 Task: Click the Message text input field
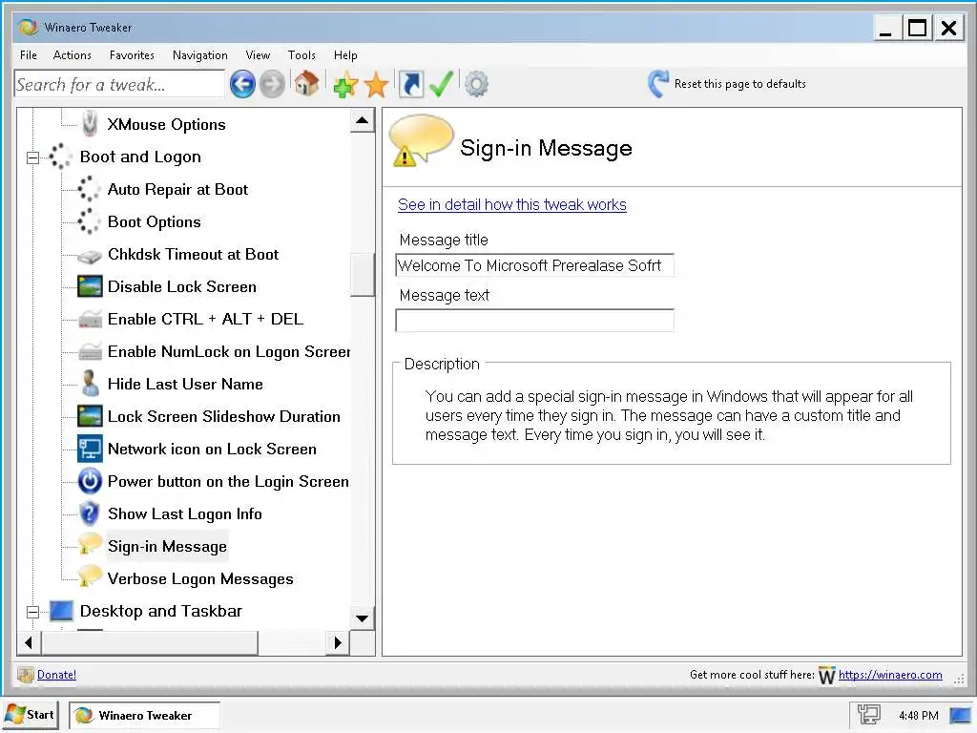click(534, 321)
